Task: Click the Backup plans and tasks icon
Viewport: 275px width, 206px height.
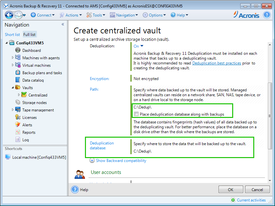Action: click(x=18, y=72)
